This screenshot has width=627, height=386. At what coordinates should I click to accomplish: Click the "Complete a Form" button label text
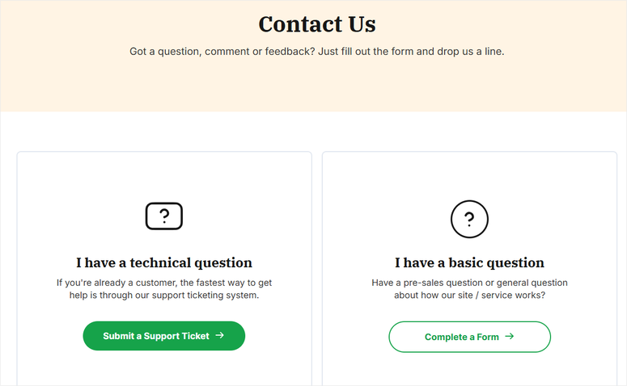(x=462, y=337)
